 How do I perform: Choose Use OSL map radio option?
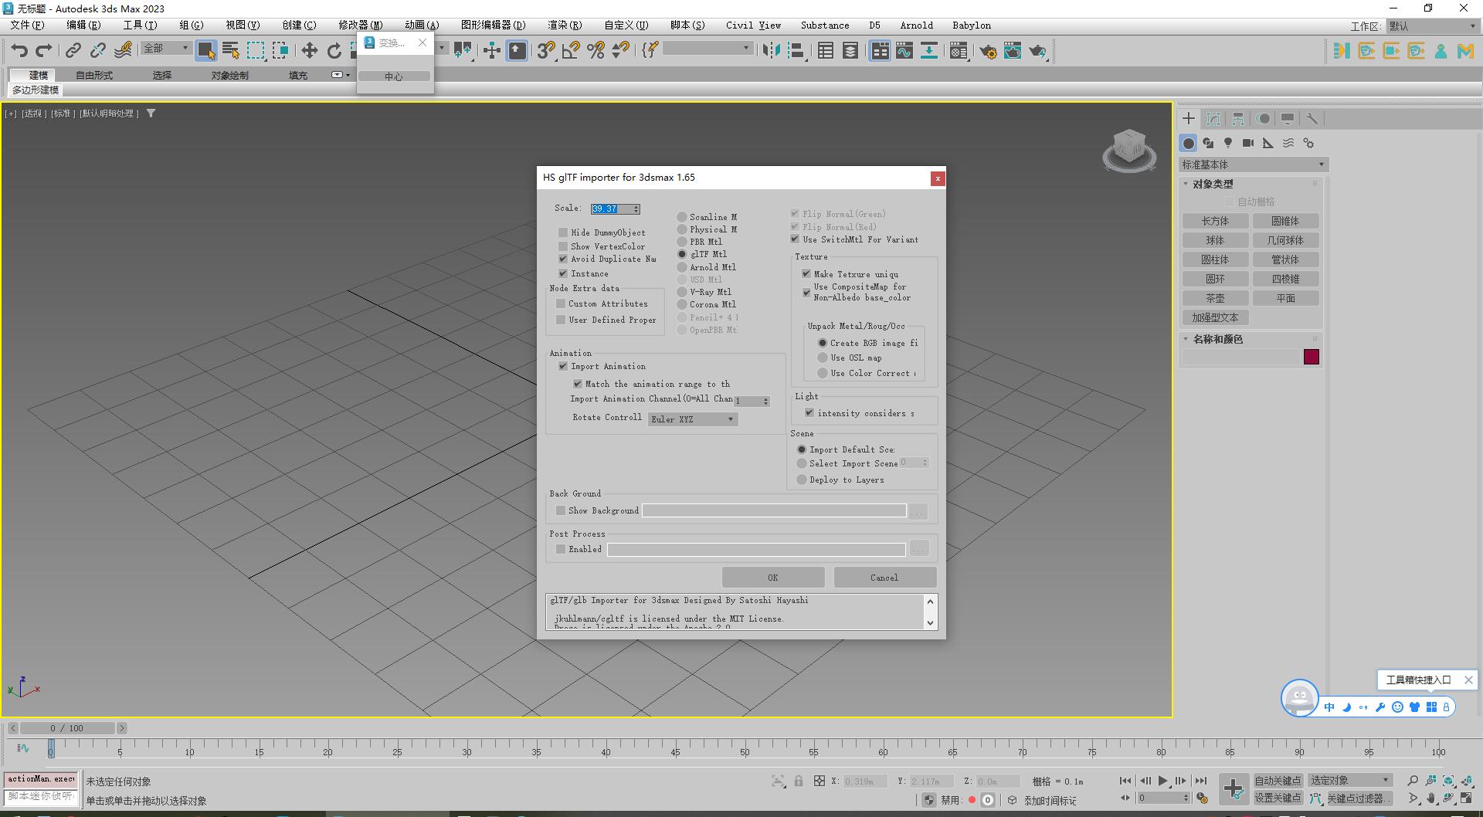coord(823,358)
